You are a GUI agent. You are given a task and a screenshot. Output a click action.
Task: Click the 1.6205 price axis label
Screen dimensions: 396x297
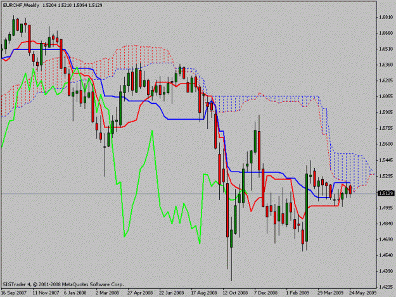(x=386, y=80)
